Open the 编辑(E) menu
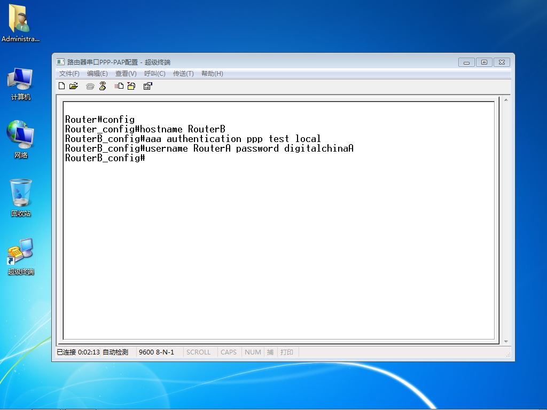Screen dimensions: 547x410 (97, 74)
